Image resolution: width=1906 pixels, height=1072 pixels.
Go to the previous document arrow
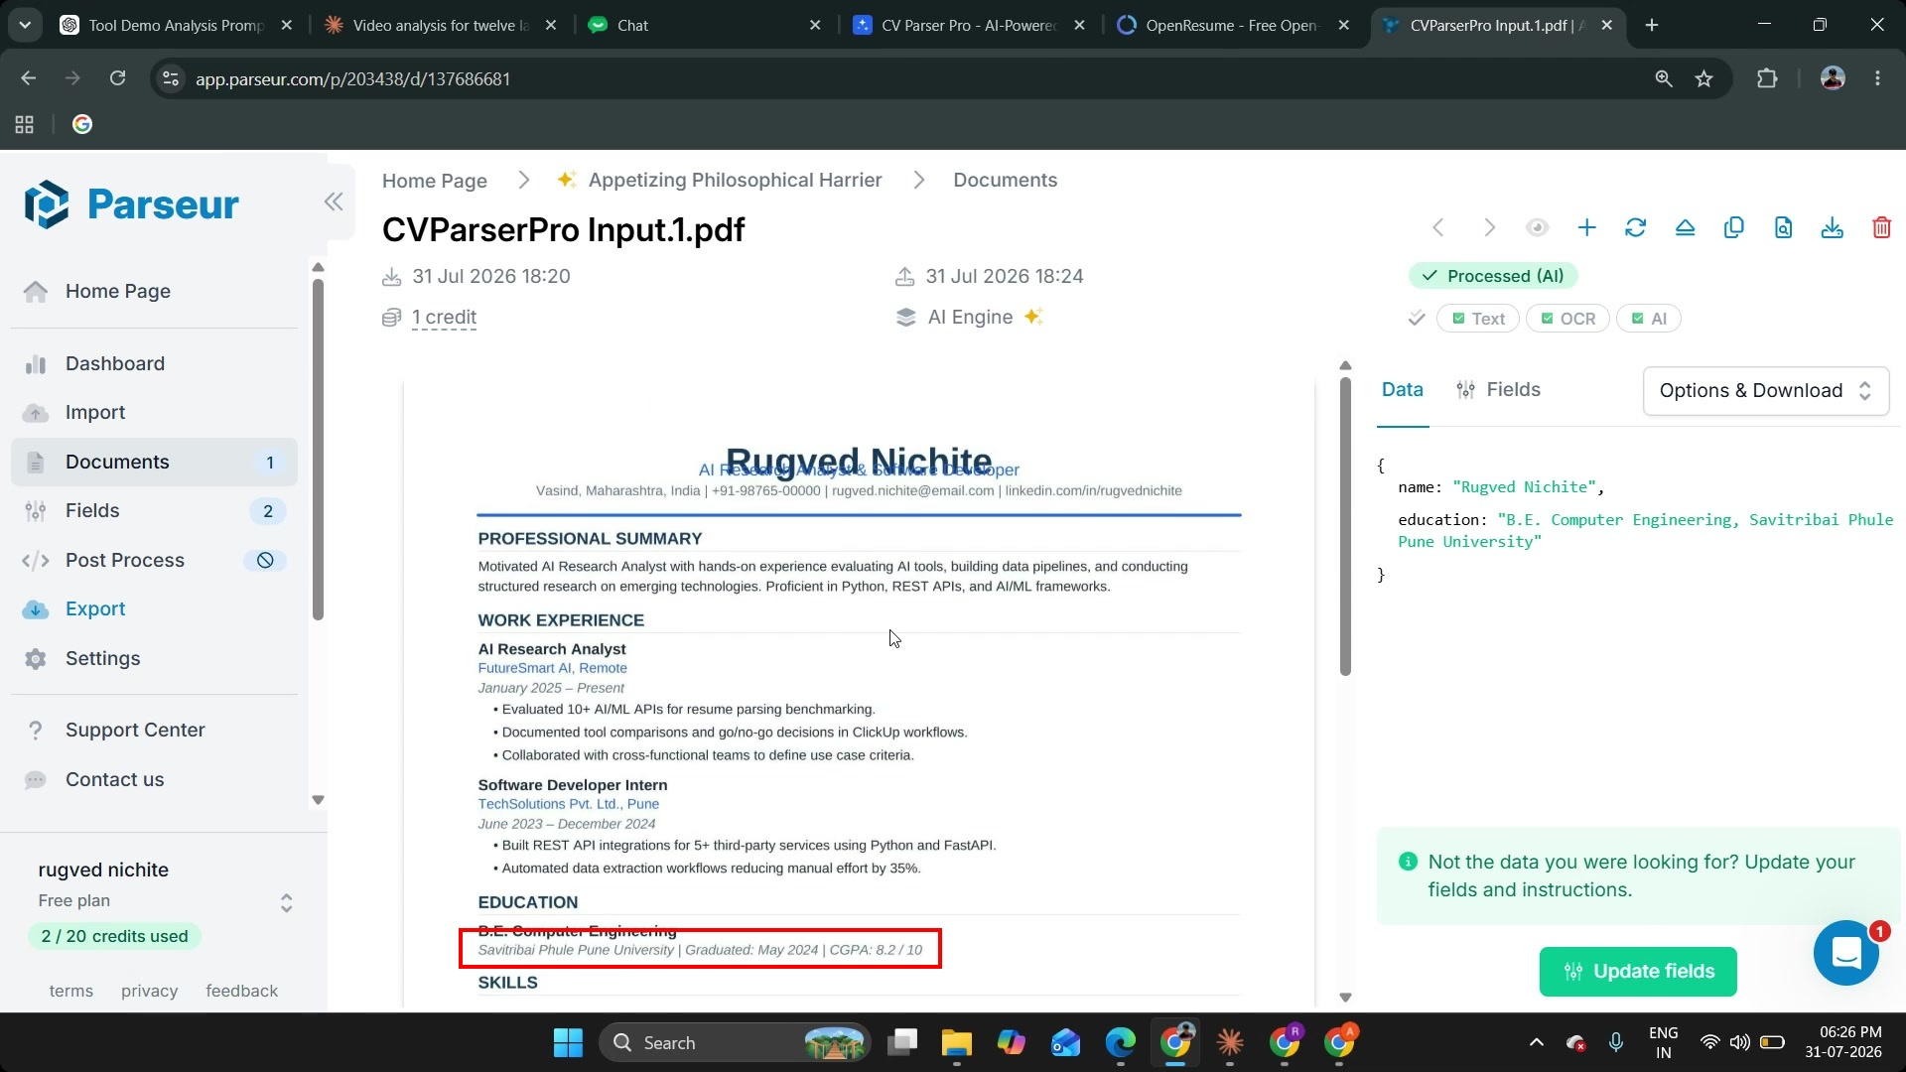click(1438, 228)
